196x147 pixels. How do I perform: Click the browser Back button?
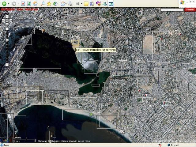click(x=4, y=4)
